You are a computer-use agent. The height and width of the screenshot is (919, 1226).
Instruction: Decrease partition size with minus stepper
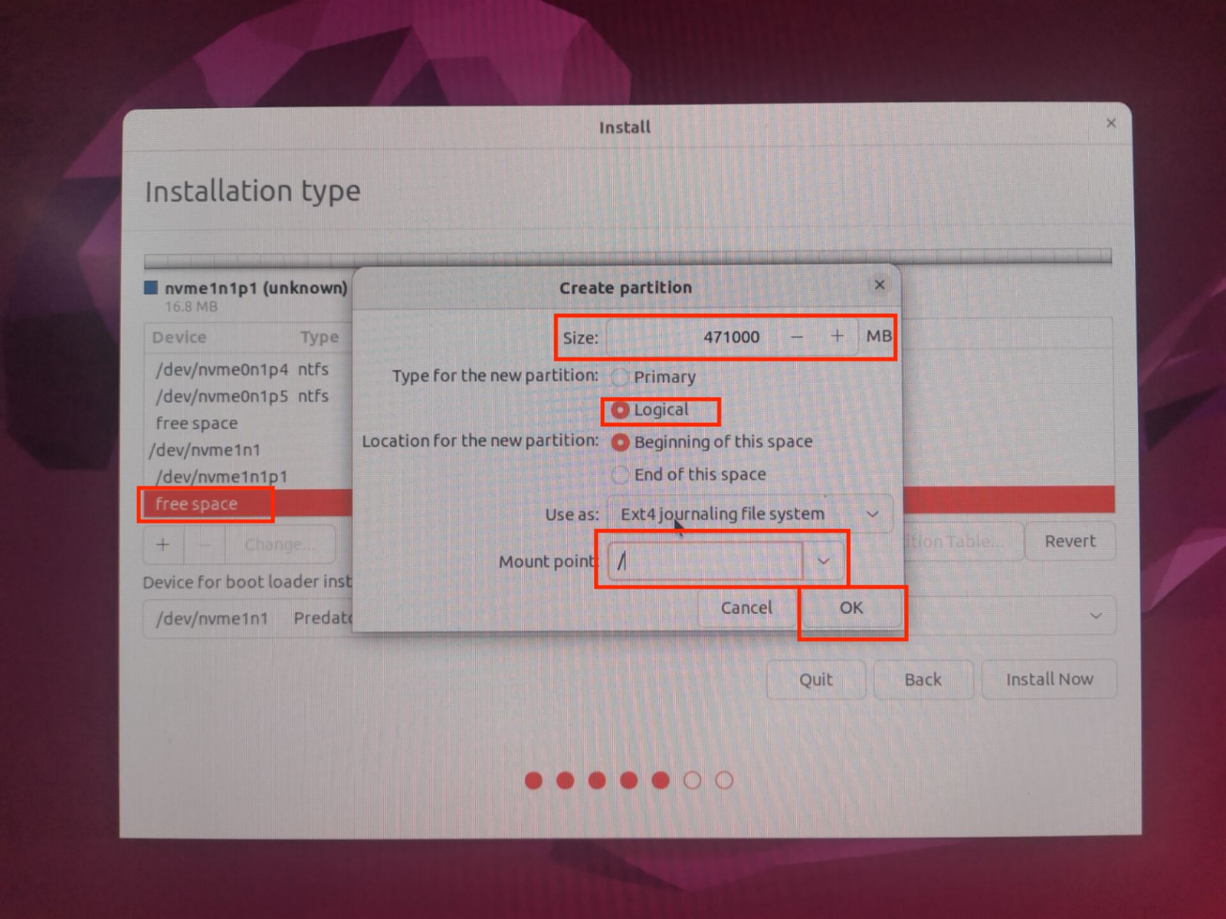click(796, 336)
